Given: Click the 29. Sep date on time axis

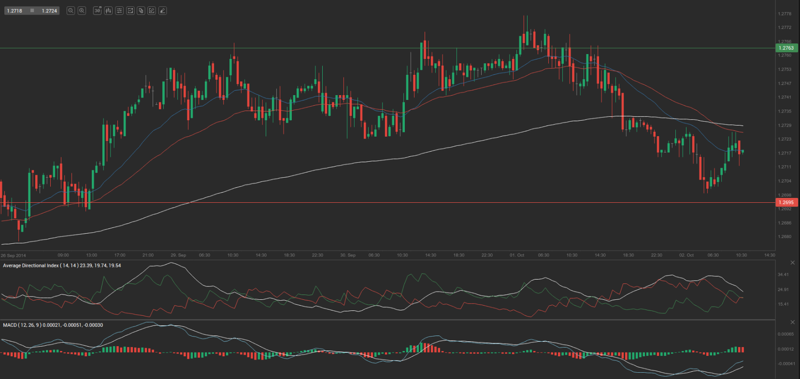Looking at the screenshot, I should coord(178,255).
